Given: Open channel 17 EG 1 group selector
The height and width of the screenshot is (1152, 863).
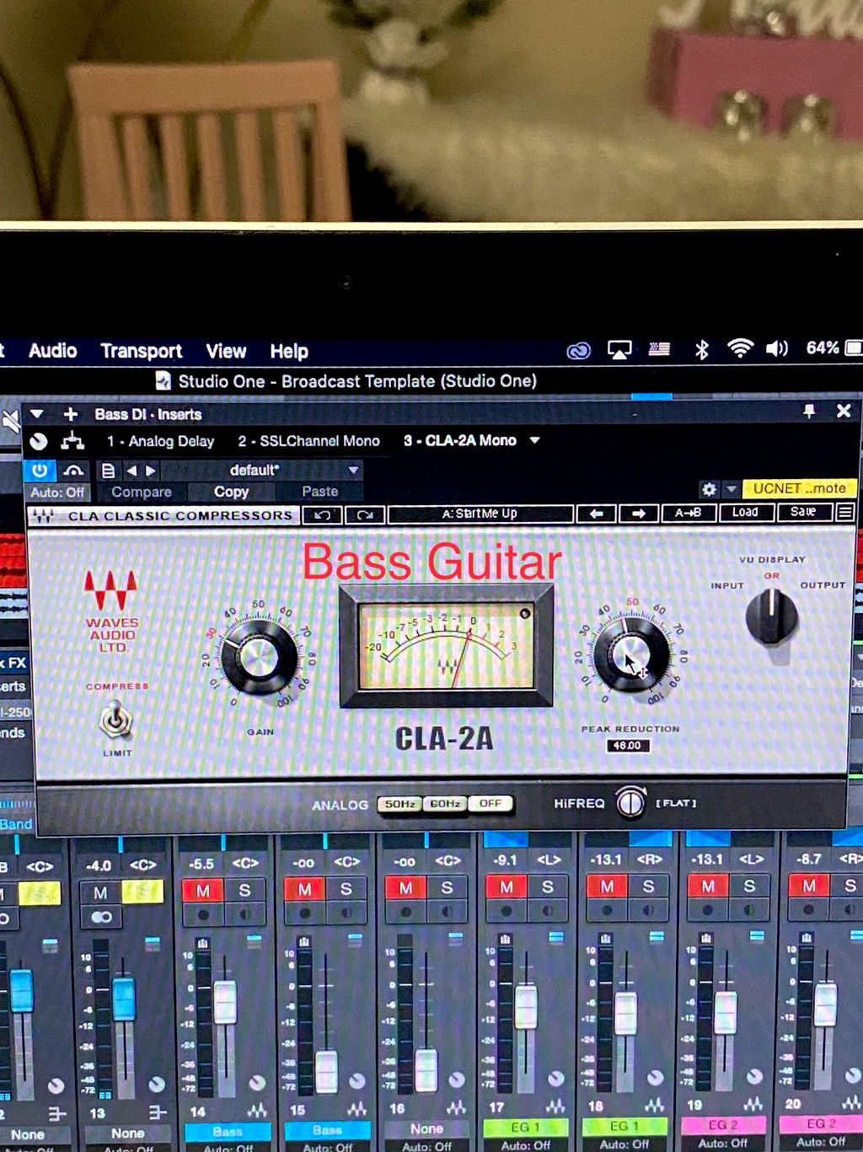Looking at the screenshot, I should 526,1127.
